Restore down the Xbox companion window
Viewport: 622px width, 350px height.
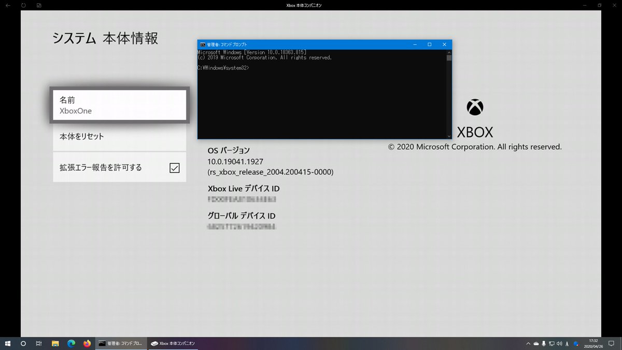[600, 5]
